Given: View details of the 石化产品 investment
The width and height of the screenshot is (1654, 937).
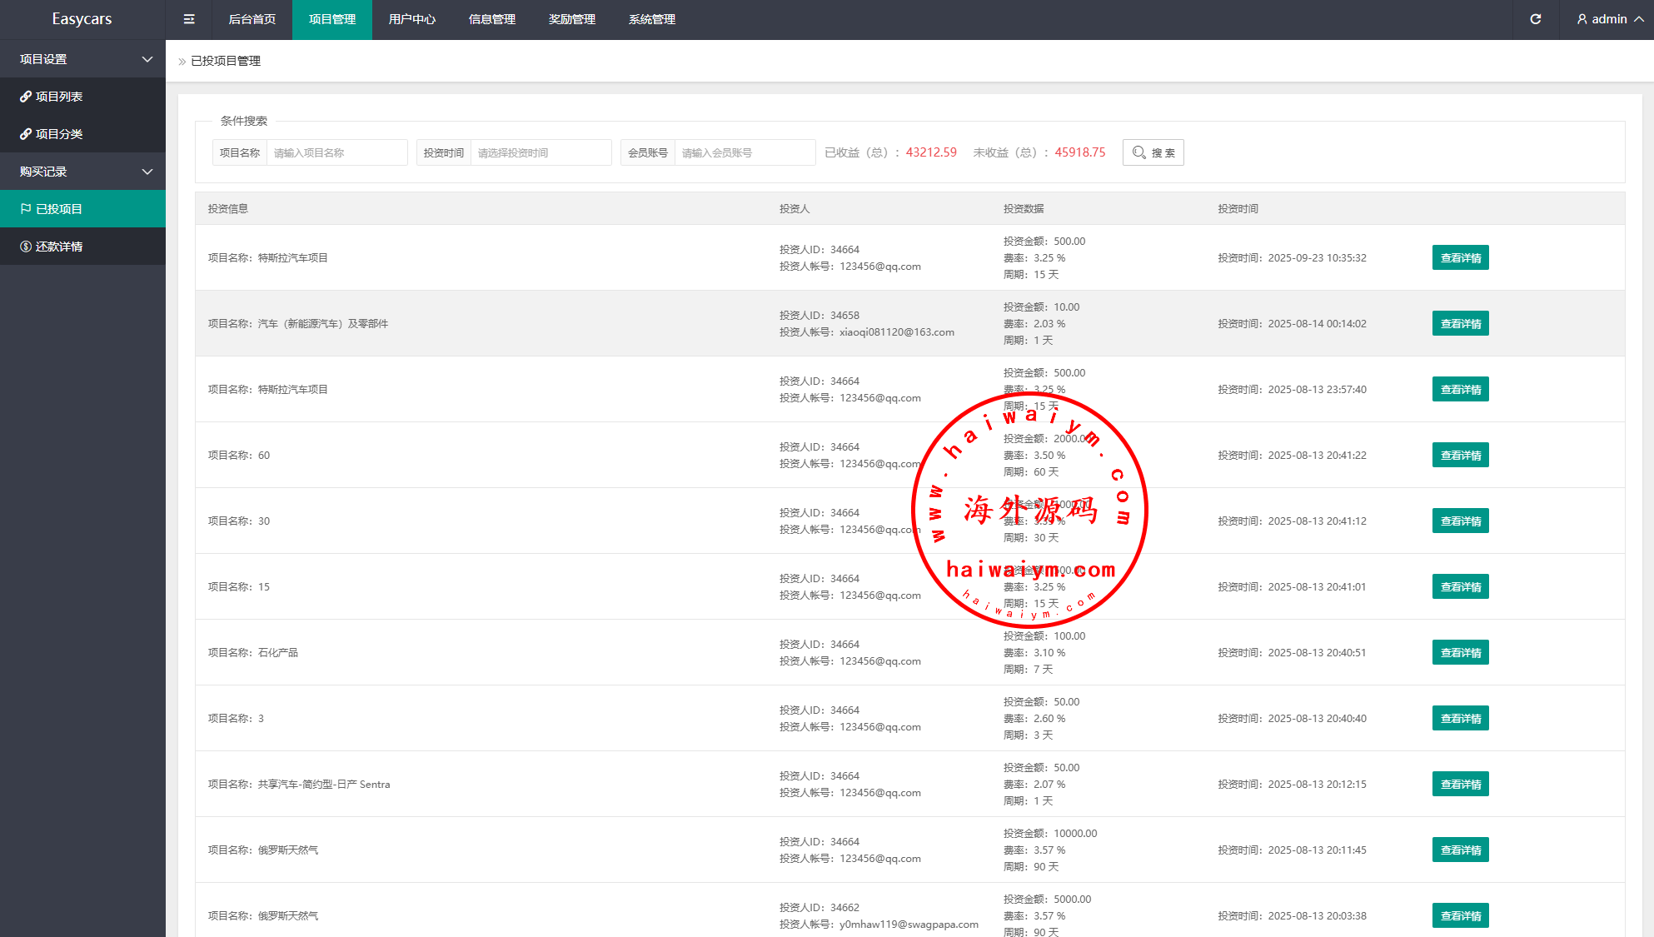Looking at the screenshot, I should coord(1460,652).
